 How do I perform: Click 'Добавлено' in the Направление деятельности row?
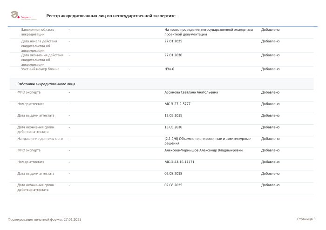point(270,139)
